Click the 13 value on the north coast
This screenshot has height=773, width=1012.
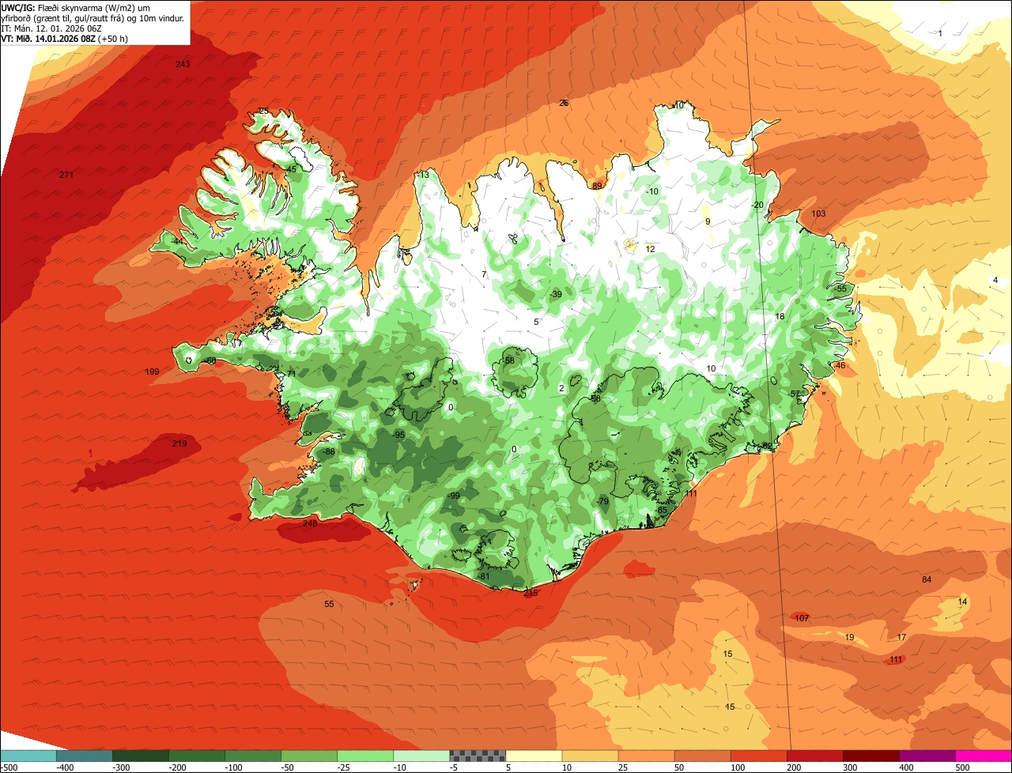[425, 175]
